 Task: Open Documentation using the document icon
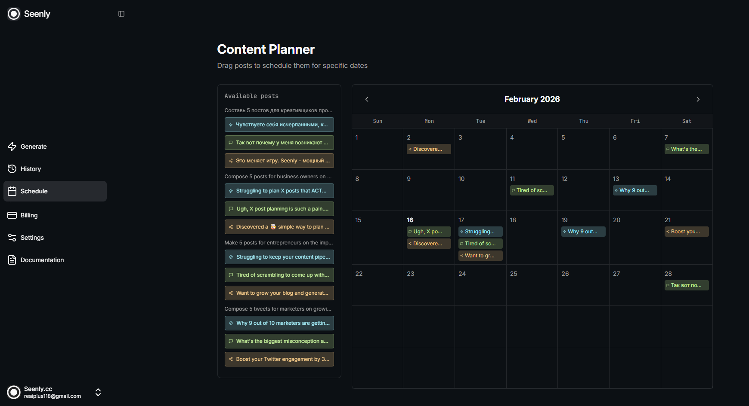tap(12, 260)
